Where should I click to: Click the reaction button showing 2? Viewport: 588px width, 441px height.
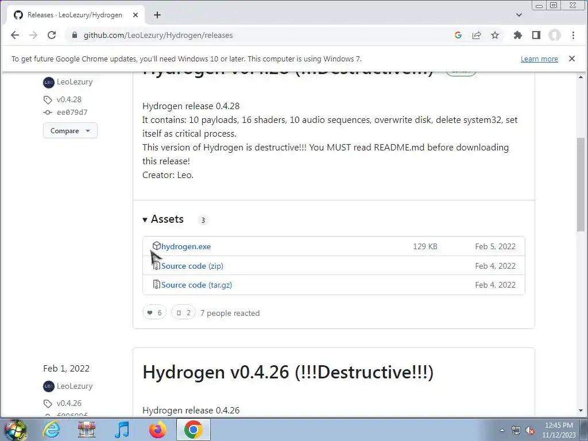coord(183,312)
